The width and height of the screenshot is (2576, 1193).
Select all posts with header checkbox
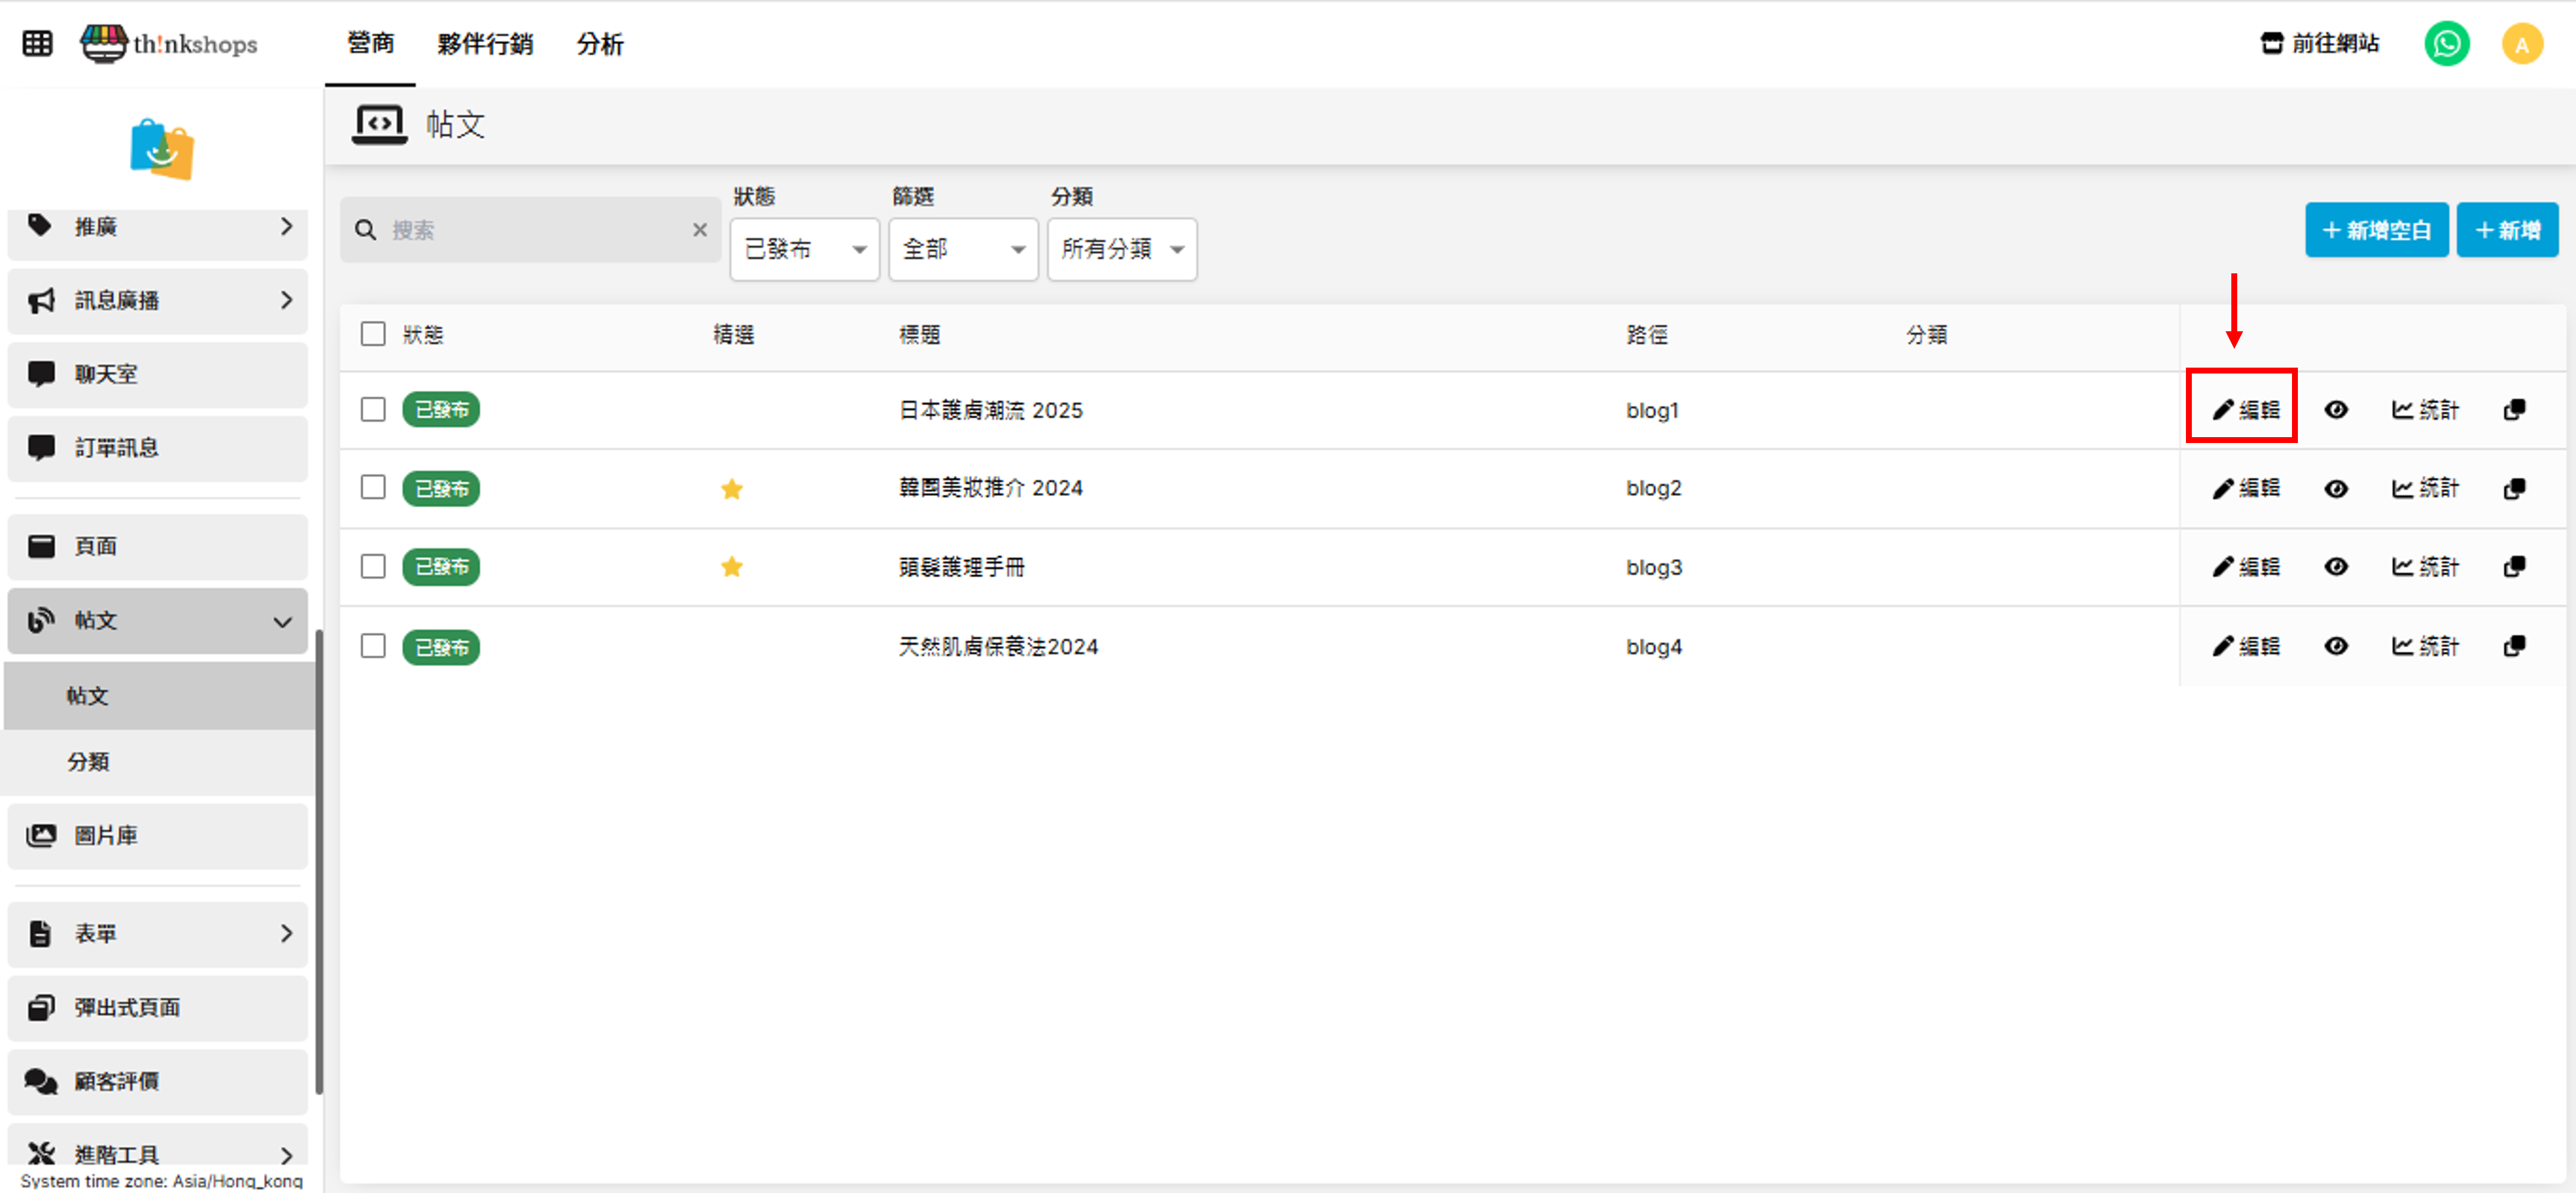(x=373, y=334)
